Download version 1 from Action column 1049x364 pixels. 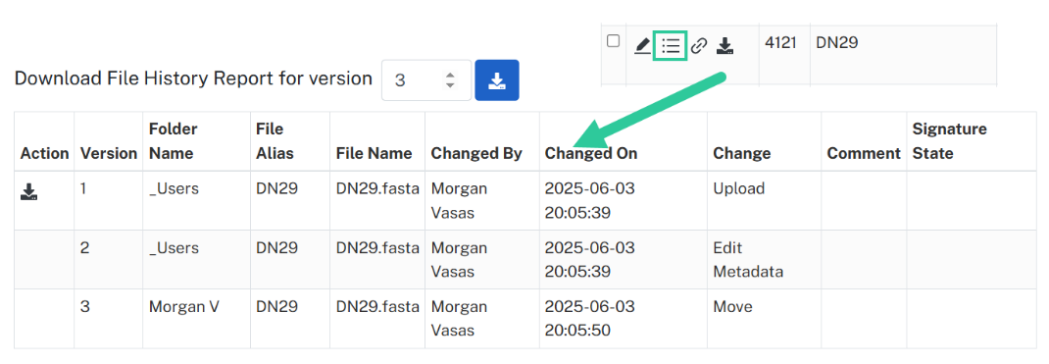click(x=28, y=192)
